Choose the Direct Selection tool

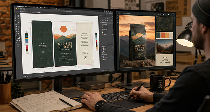18,14
